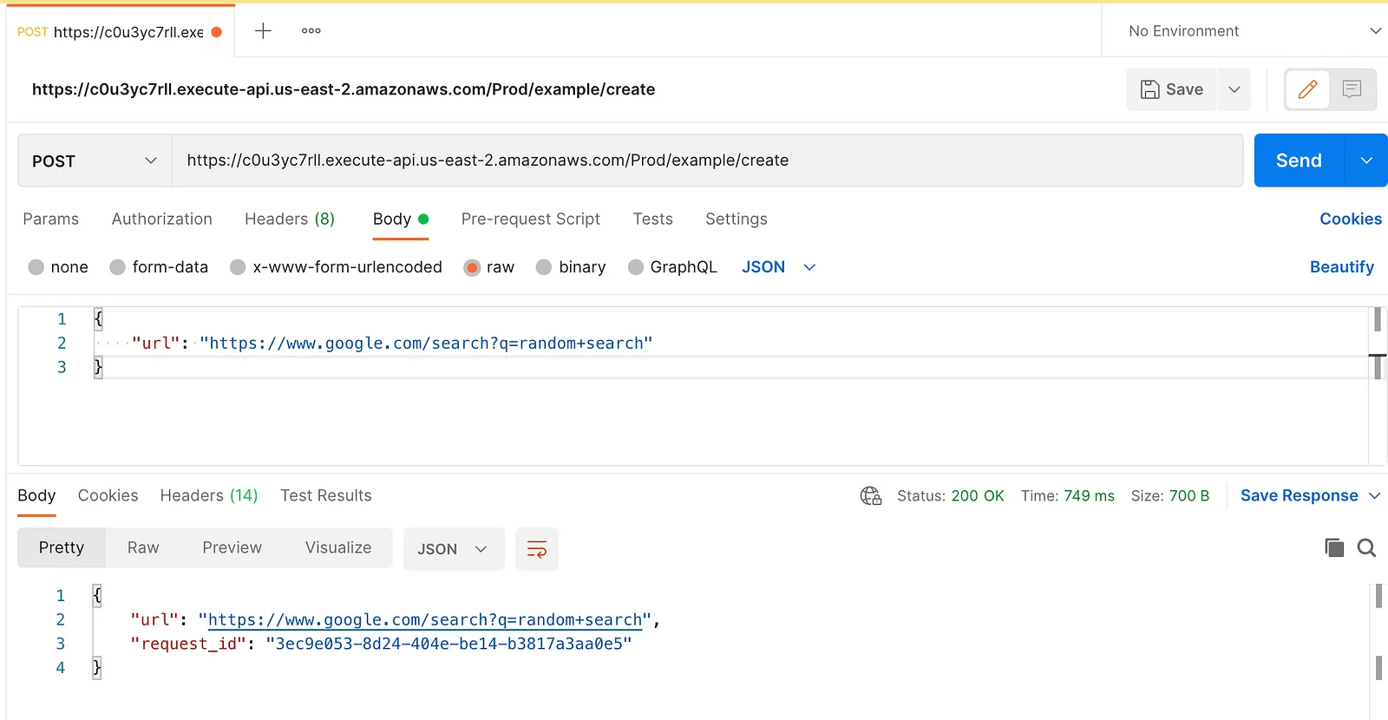View response Headers (14) tab
The width and height of the screenshot is (1388, 720).
click(209, 495)
